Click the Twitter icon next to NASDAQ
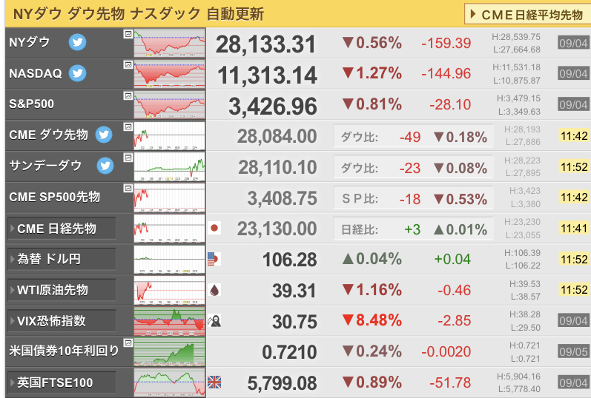The width and height of the screenshot is (591, 398). pyautogui.click(x=77, y=73)
